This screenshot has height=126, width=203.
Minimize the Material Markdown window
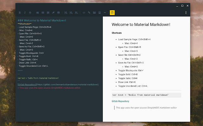[177, 6]
